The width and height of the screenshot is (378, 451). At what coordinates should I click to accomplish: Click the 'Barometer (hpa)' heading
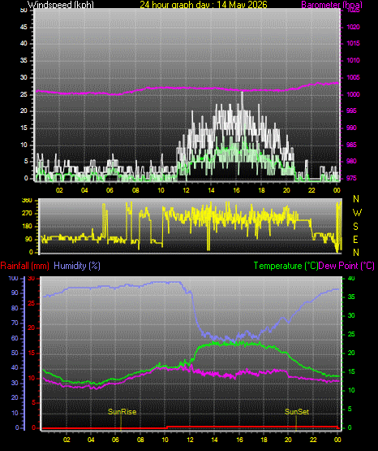point(332,5)
